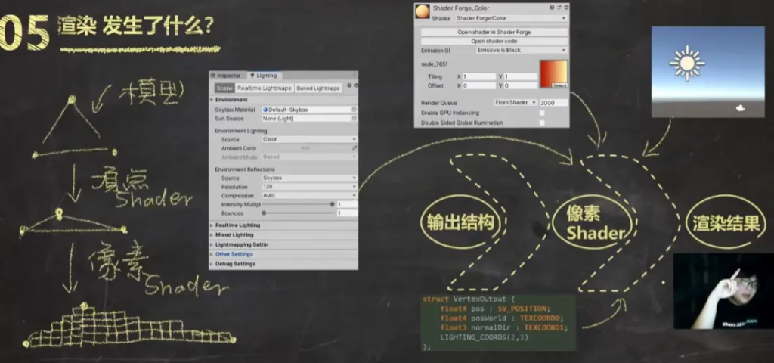Open the Shader Forge/Color shader dropdown

[x=511, y=17]
